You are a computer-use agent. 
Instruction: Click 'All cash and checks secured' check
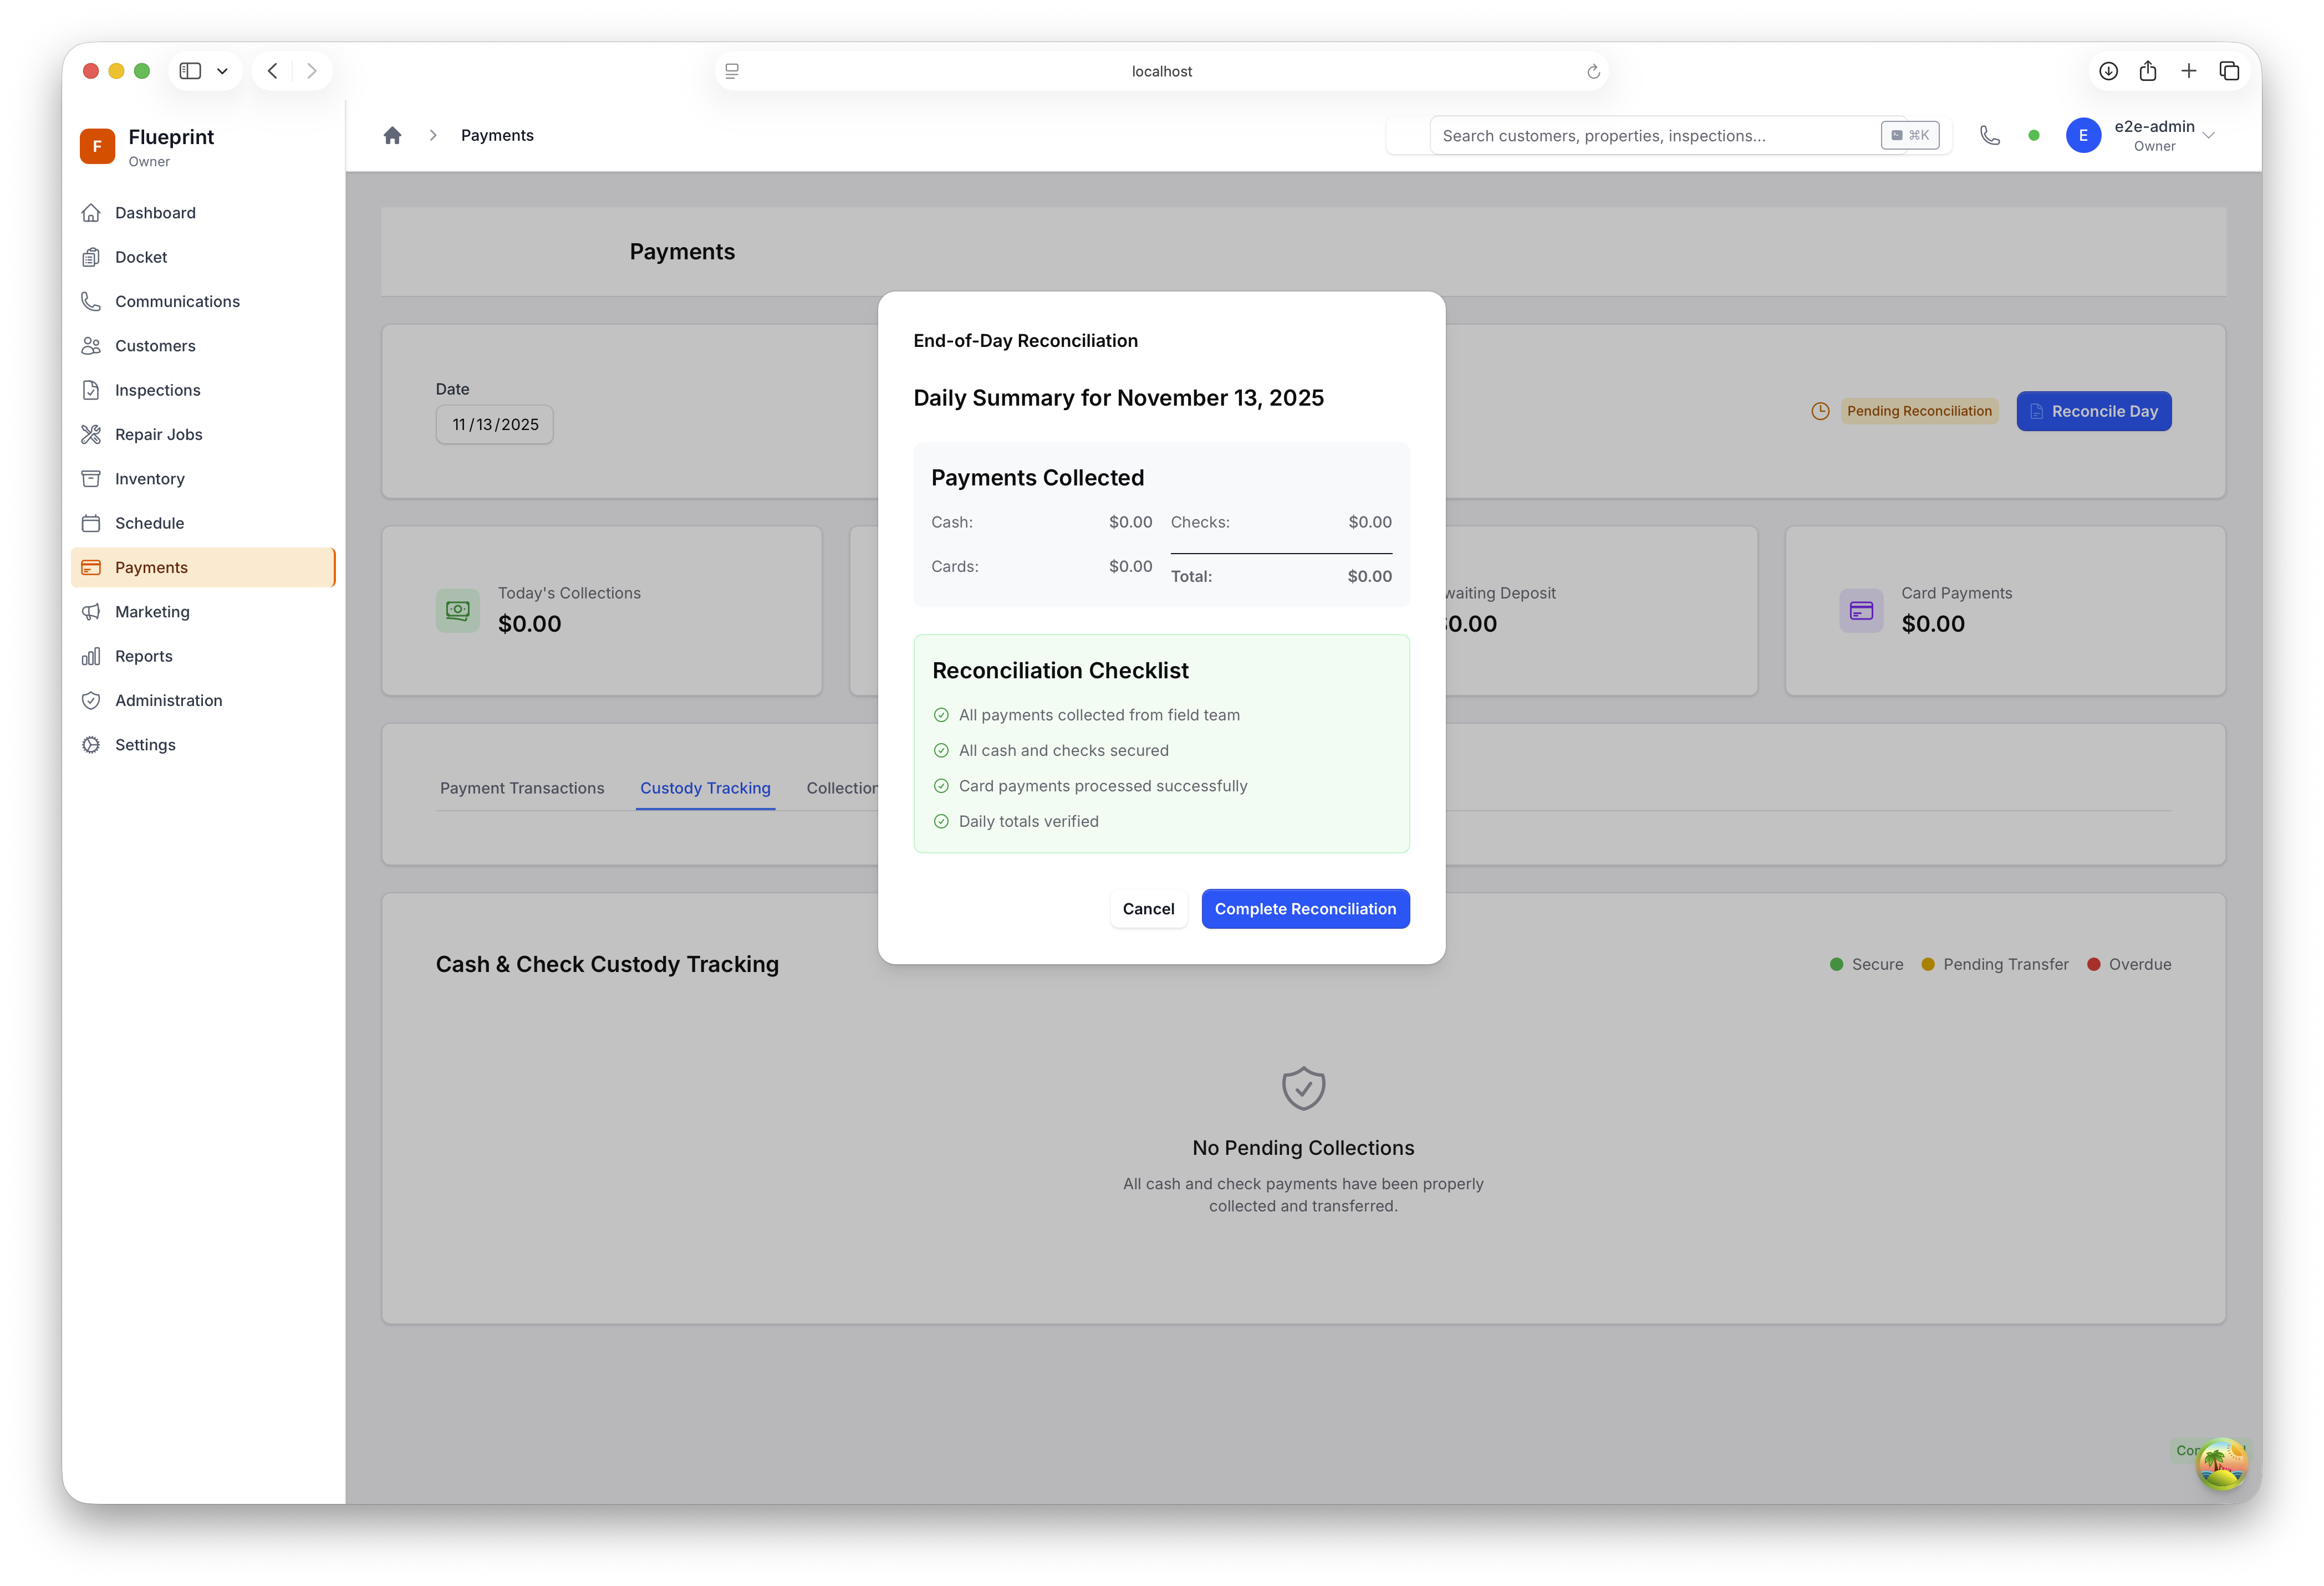tap(941, 750)
